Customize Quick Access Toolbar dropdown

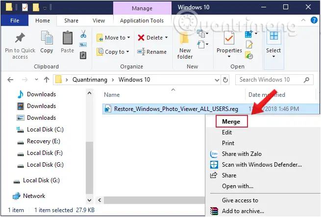[45, 8]
